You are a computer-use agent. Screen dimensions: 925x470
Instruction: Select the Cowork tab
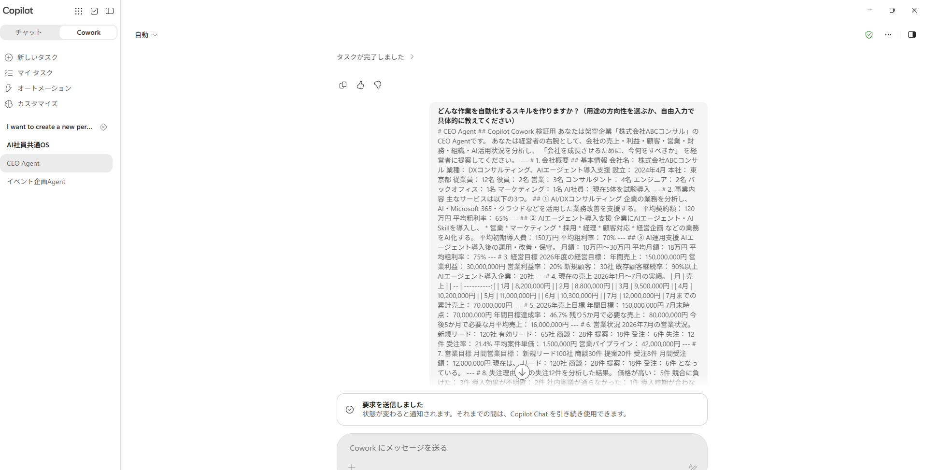(88, 32)
